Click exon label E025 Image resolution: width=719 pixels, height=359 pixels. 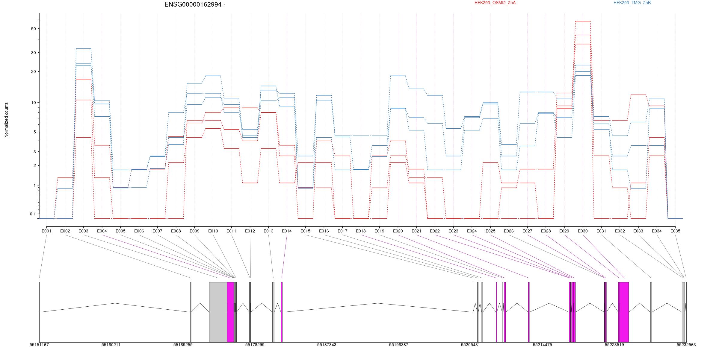point(490,231)
